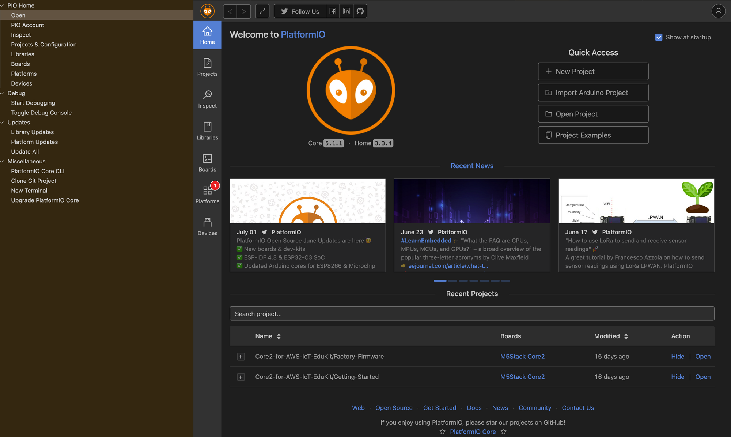
Task: Open the Factory-Firmware project via Open link
Action: point(702,357)
